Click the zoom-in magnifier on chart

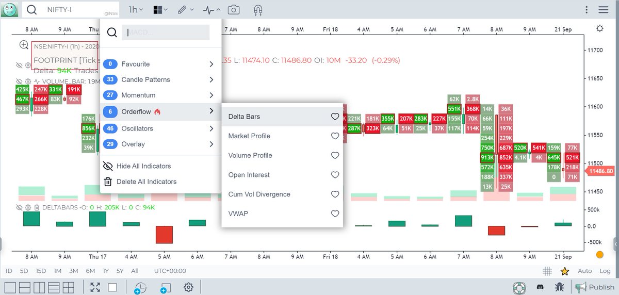[x=24, y=45]
